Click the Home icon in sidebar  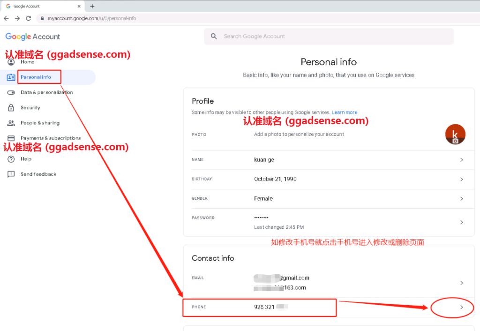tap(11, 62)
